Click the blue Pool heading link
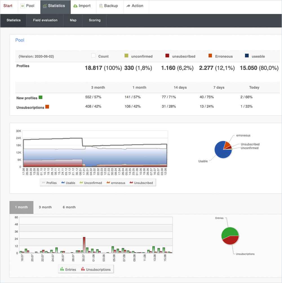Screen dimensions: 282x283 20,40
